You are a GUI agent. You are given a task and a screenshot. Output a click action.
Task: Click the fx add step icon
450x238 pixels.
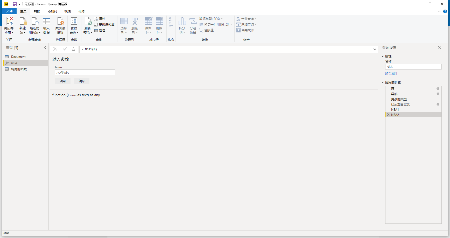coord(74,49)
